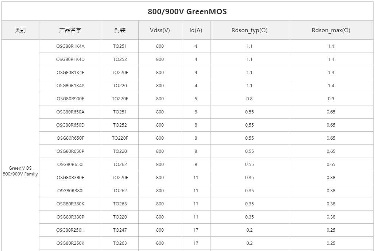
Task: Click Id value 5 in OSG80R900F row
Action: click(196, 99)
